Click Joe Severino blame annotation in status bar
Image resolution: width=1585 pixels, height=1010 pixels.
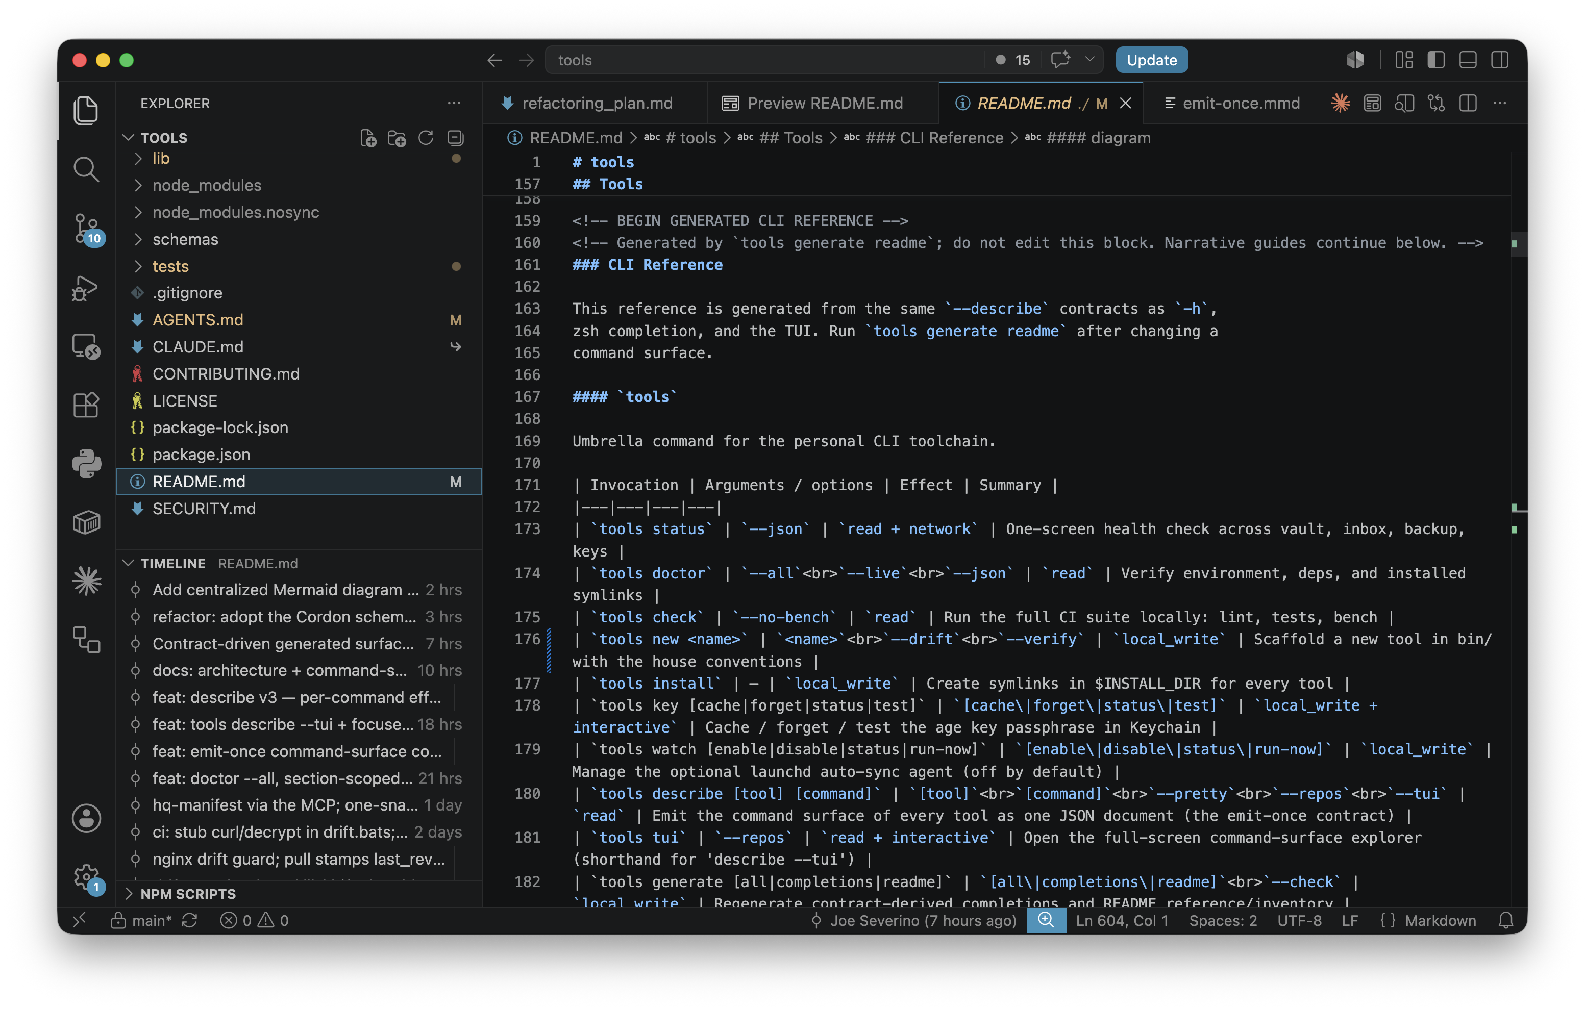(914, 920)
